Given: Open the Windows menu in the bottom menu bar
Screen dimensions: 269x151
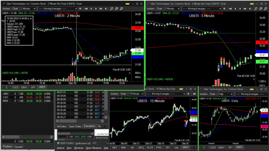Looking at the screenshot, I should tap(79, 148).
